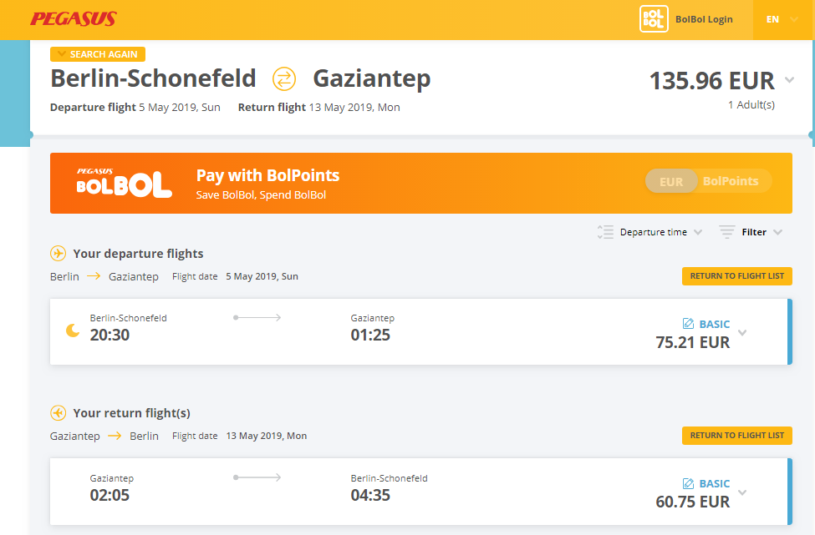The image size is (815, 535).
Task: Click the Pegasus logo
Action: (x=74, y=19)
